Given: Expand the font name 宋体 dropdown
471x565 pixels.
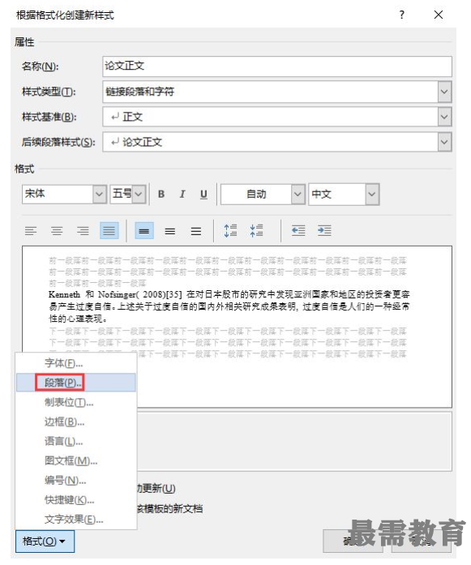Looking at the screenshot, I should [x=99, y=195].
